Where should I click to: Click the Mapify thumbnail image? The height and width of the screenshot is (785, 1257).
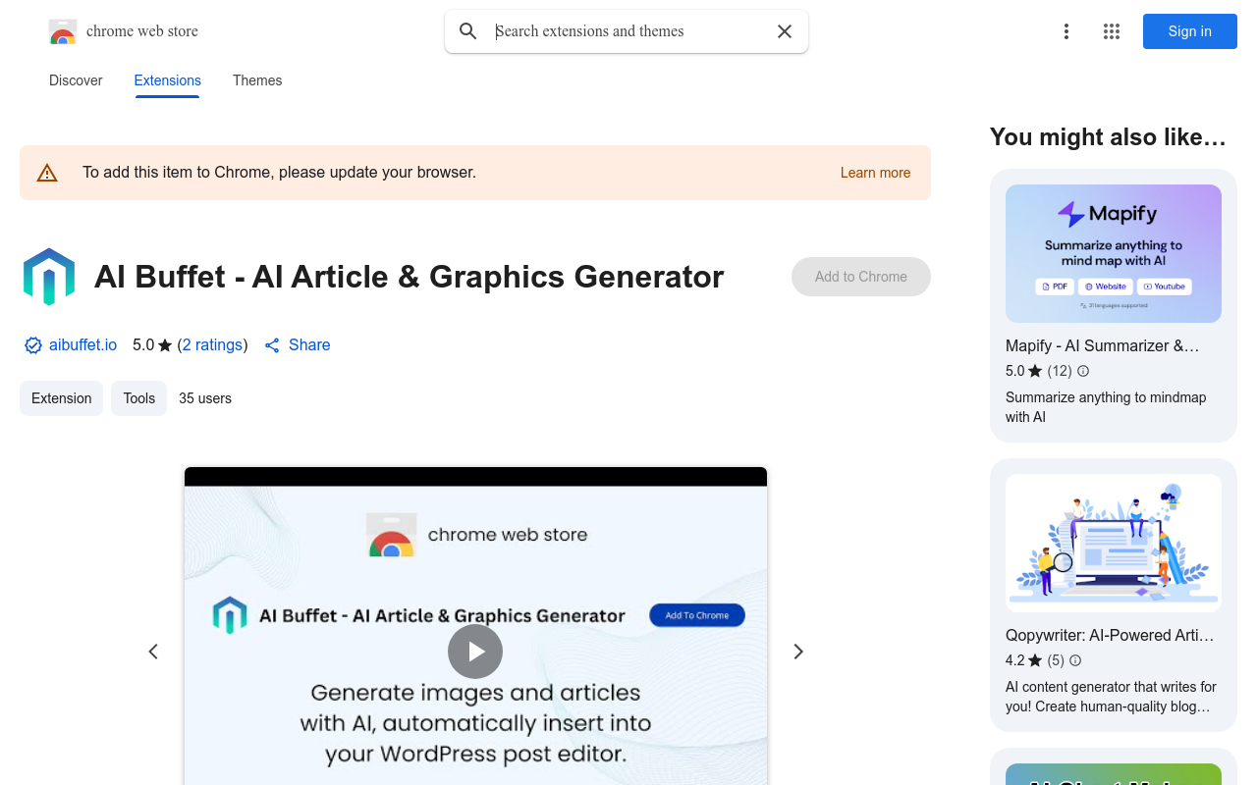(x=1114, y=254)
